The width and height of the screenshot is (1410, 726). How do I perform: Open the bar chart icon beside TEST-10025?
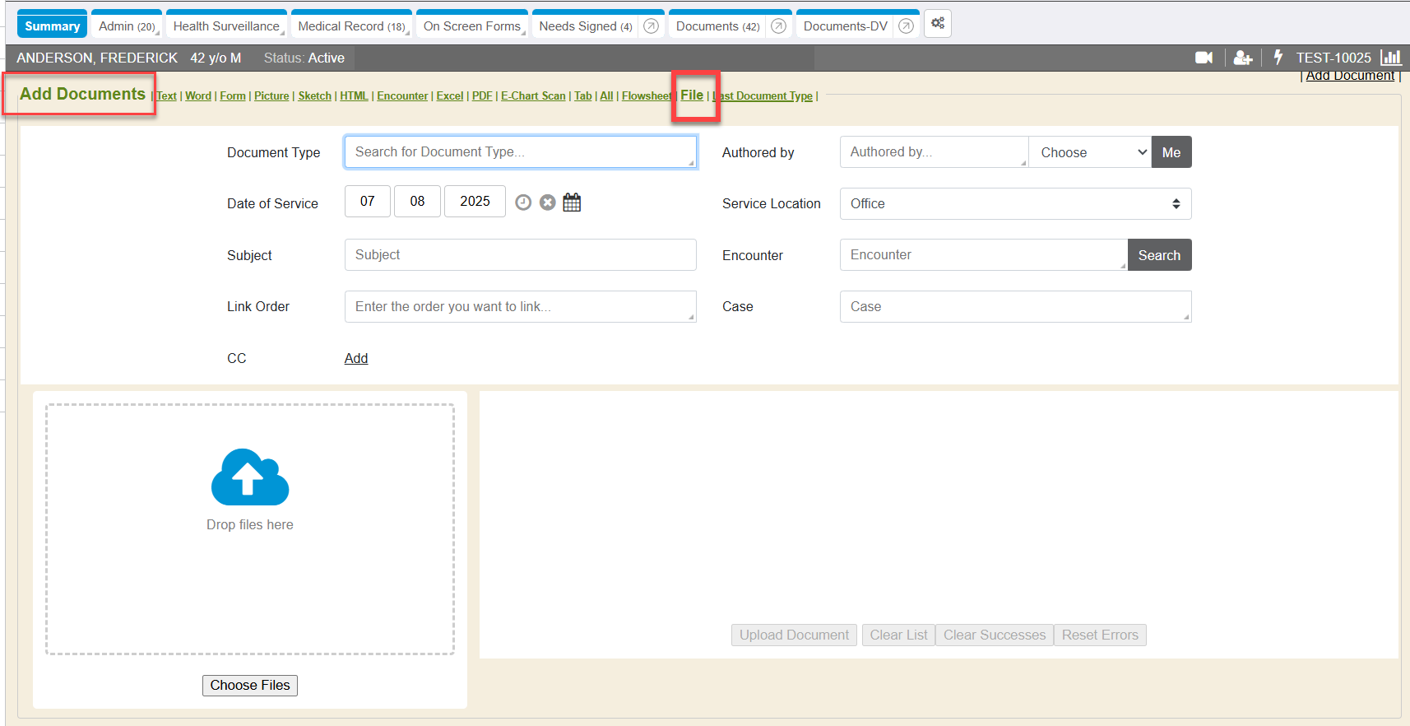(x=1390, y=58)
